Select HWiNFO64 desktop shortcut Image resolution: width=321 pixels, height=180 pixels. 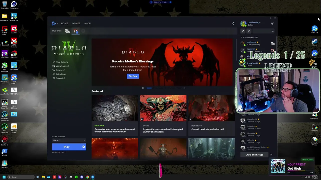click(x=14, y=17)
